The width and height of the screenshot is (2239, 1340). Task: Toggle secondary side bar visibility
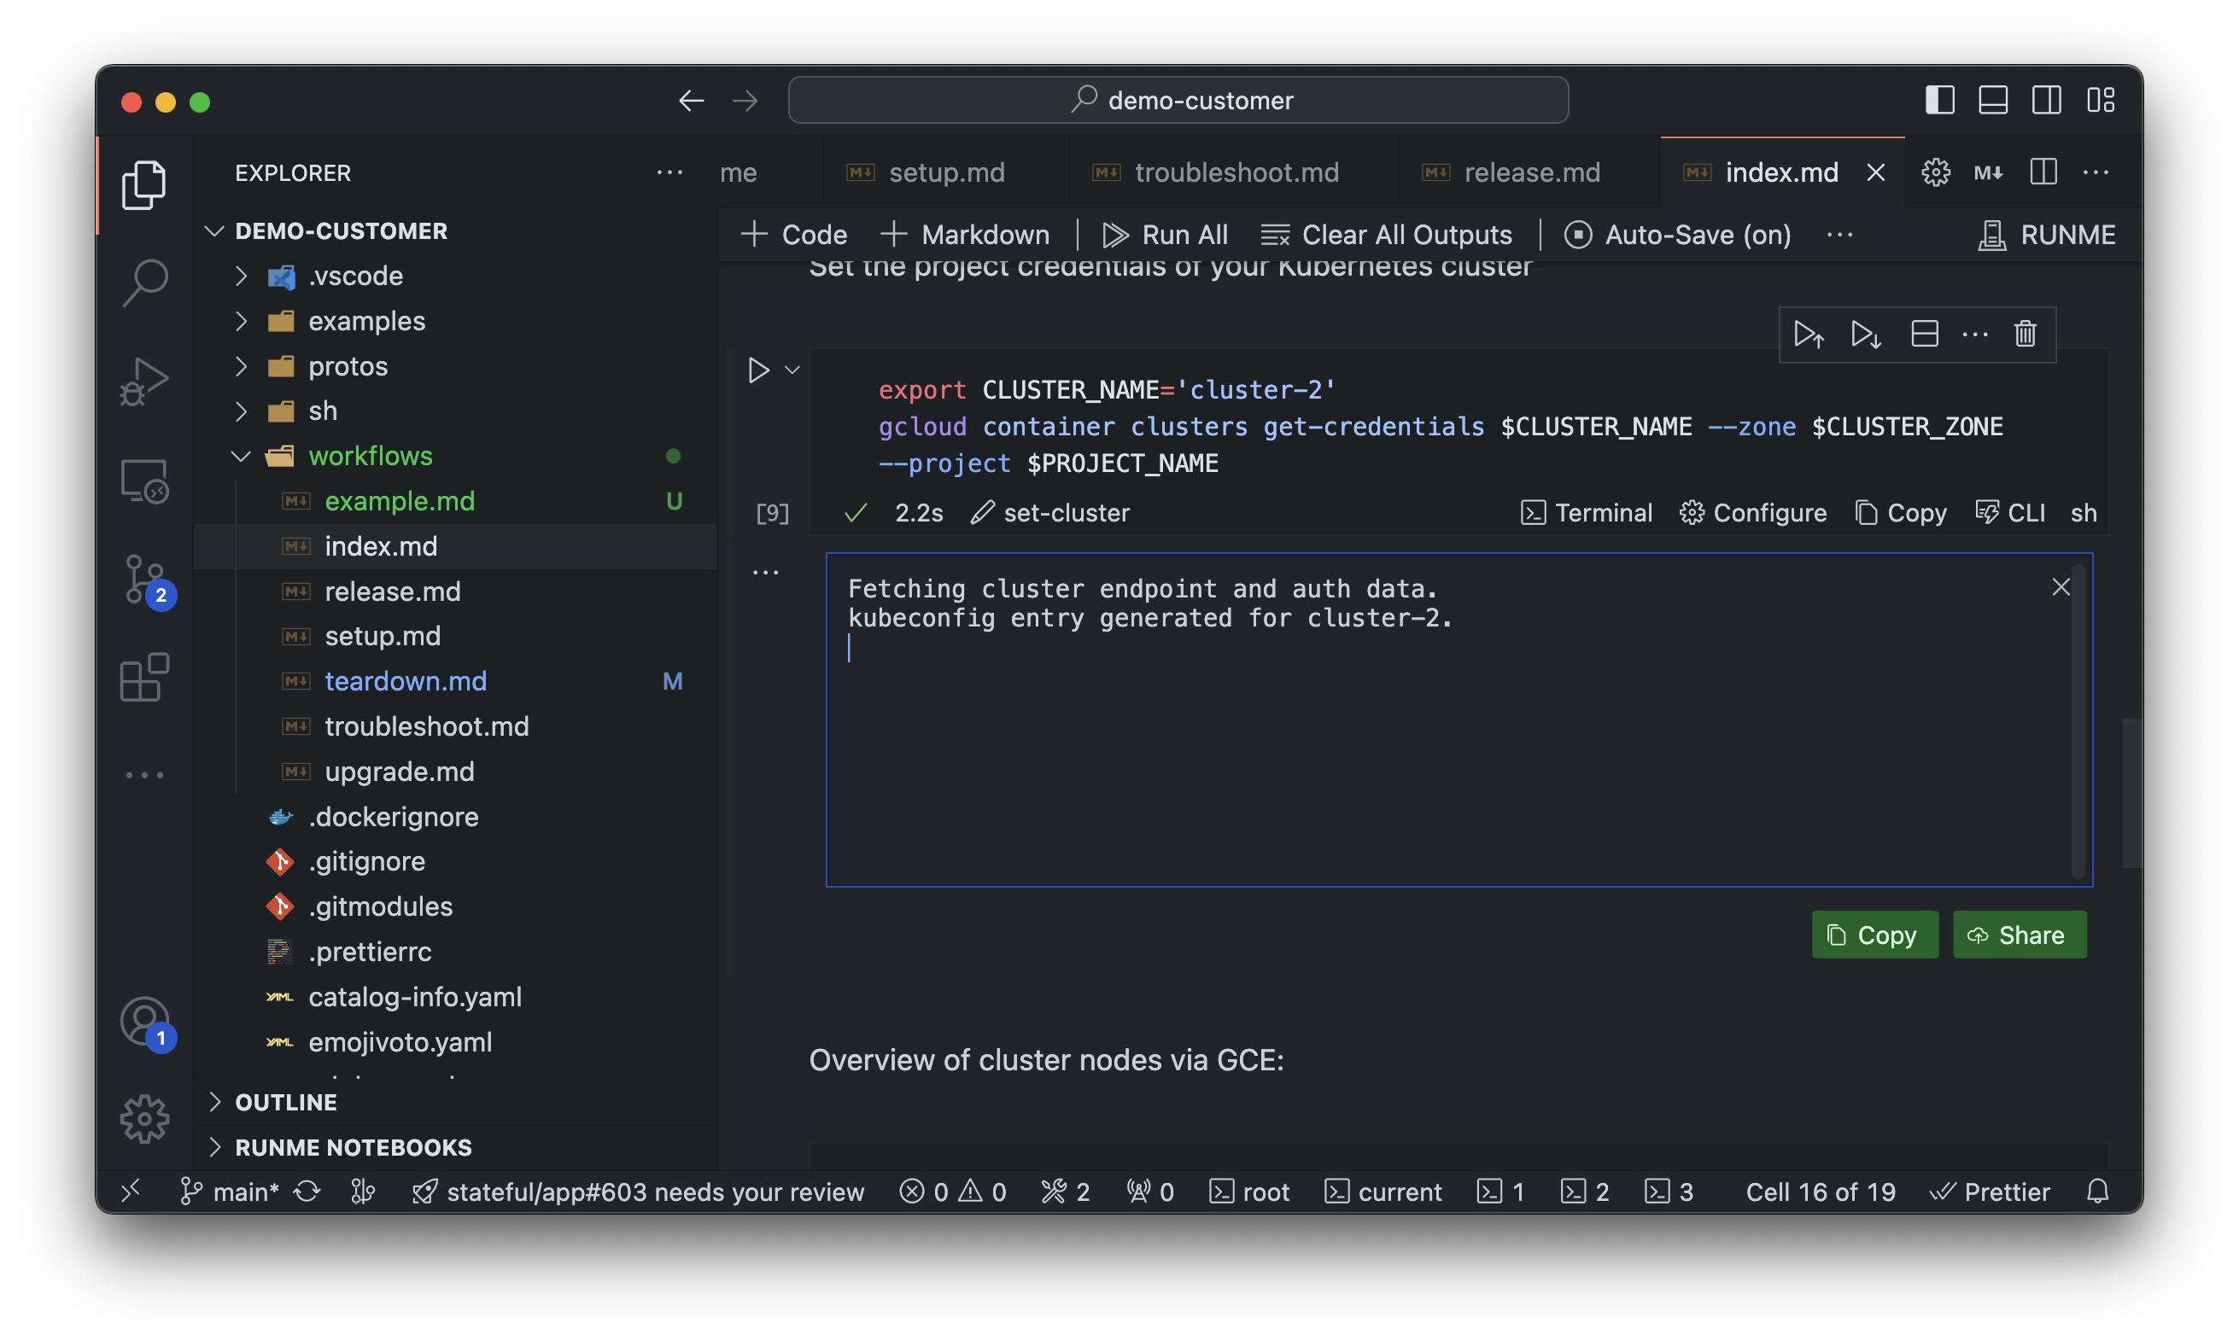coord(2047,100)
